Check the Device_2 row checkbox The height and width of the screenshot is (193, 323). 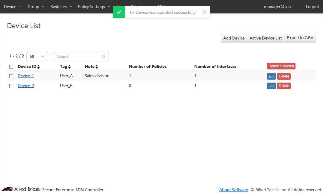pyautogui.click(x=11, y=86)
